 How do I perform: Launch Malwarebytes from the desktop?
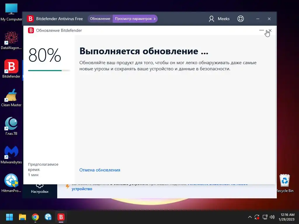coord(11,155)
